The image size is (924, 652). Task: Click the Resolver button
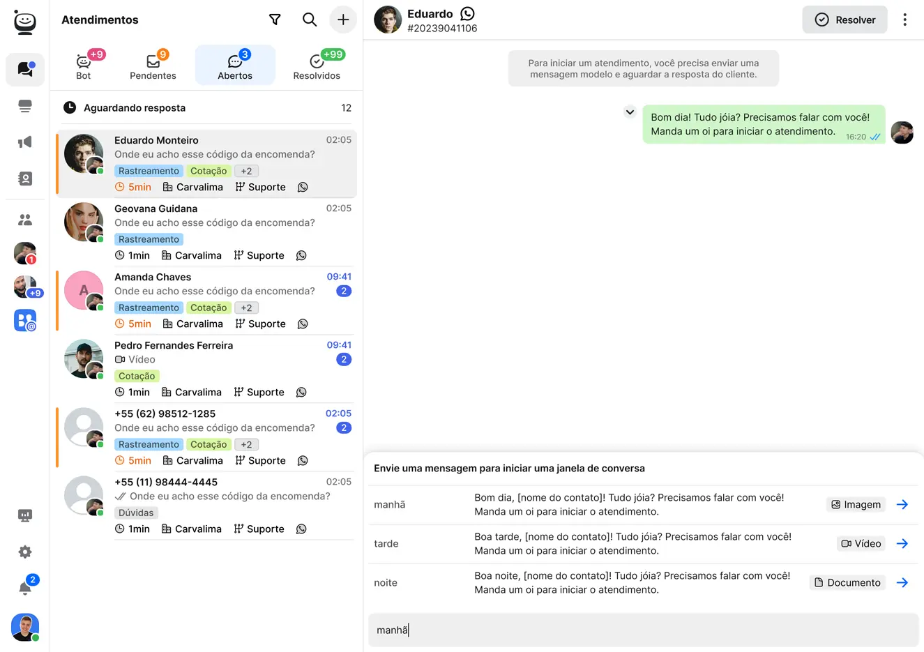pyautogui.click(x=845, y=20)
